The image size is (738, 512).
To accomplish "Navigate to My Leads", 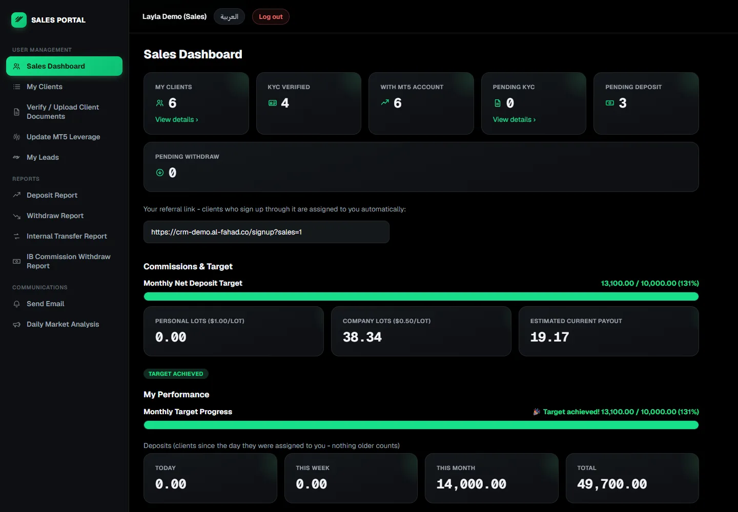I will [64, 157].
